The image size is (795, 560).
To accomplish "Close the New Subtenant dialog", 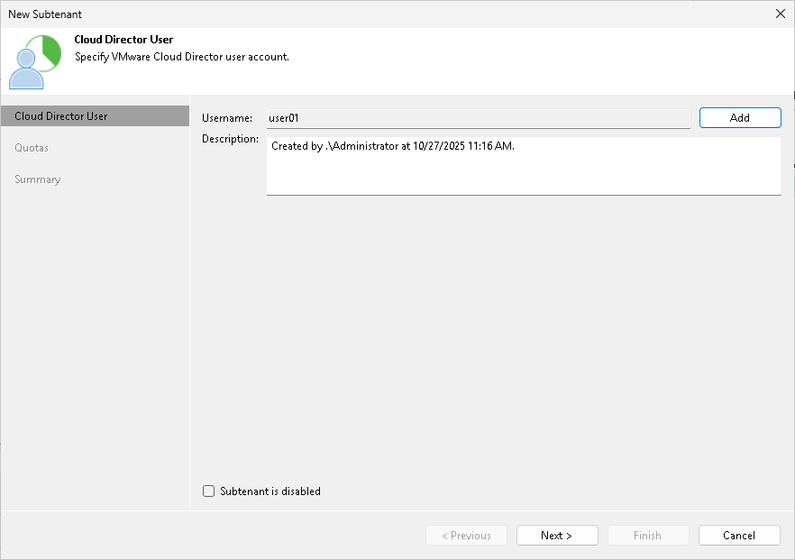I will tap(781, 14).
